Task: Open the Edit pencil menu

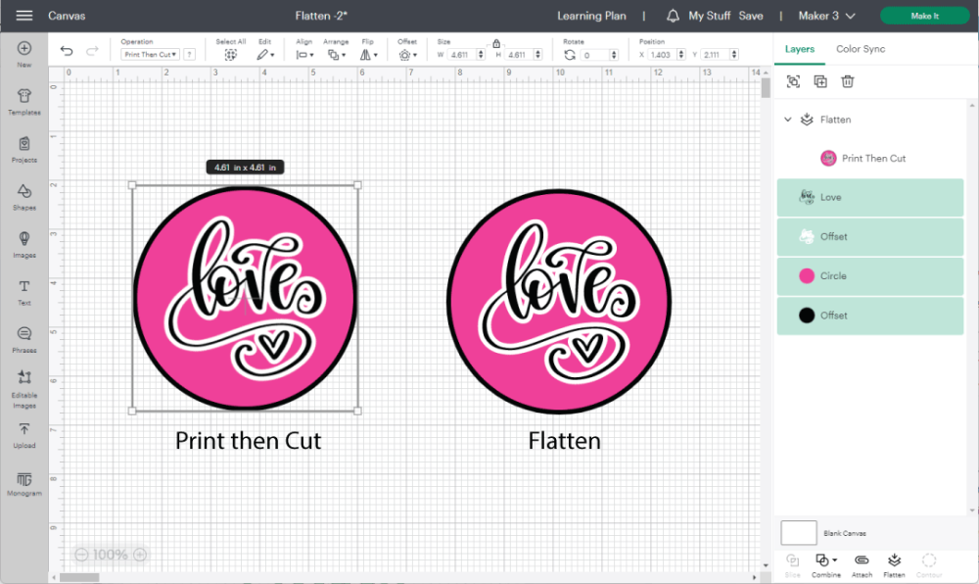Action: point(265,55)
